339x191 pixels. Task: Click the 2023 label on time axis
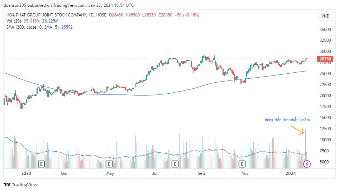click(26, 173)
